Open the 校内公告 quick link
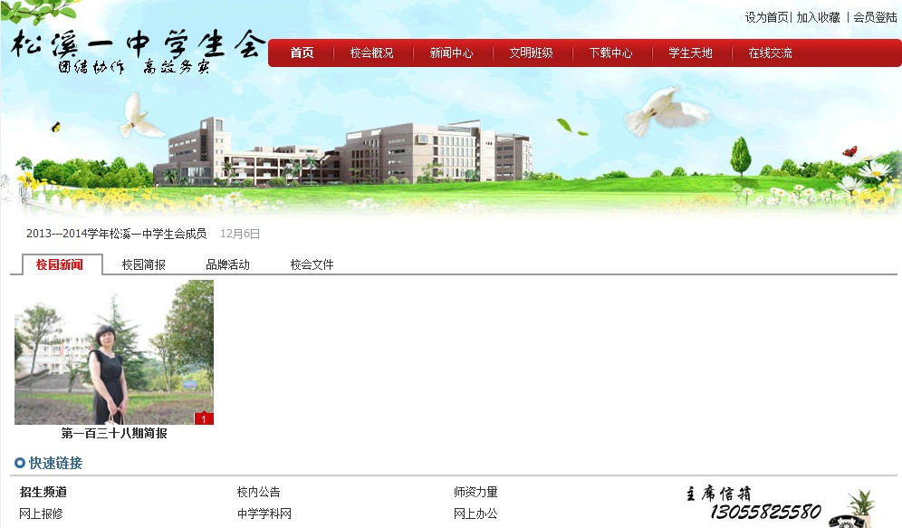 pos(259,493)
